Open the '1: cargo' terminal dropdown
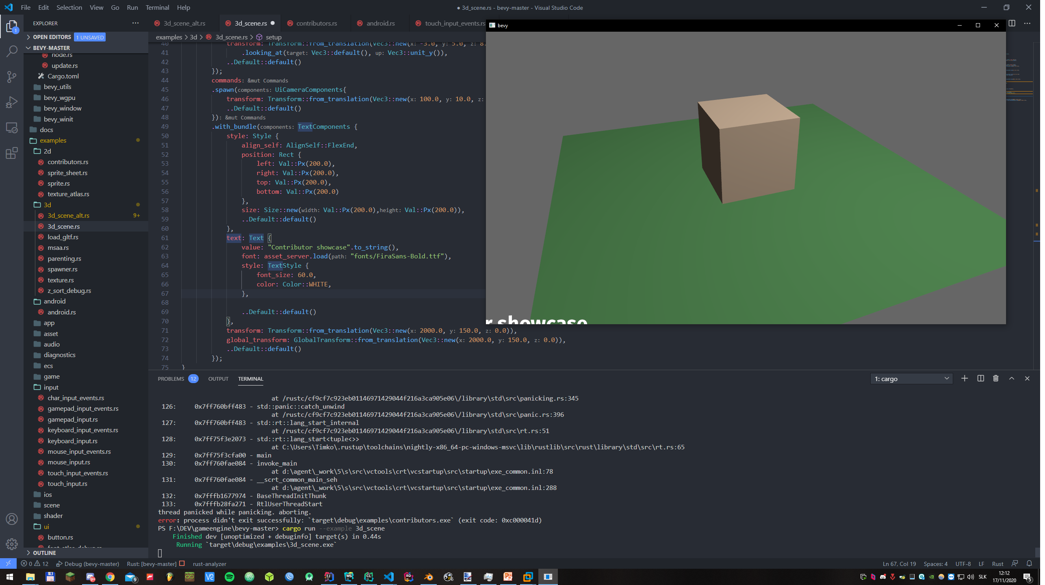 click(x=911, y=378)
